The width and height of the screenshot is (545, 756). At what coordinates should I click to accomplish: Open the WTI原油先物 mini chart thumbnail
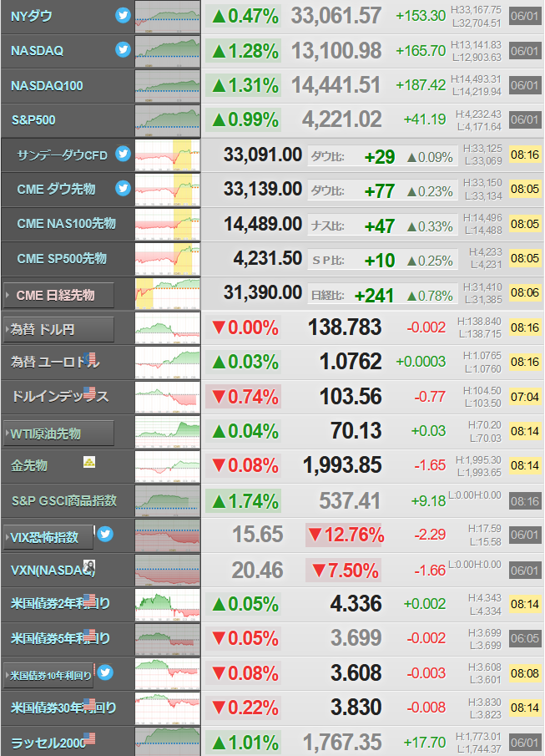click(x=167, y=432)
